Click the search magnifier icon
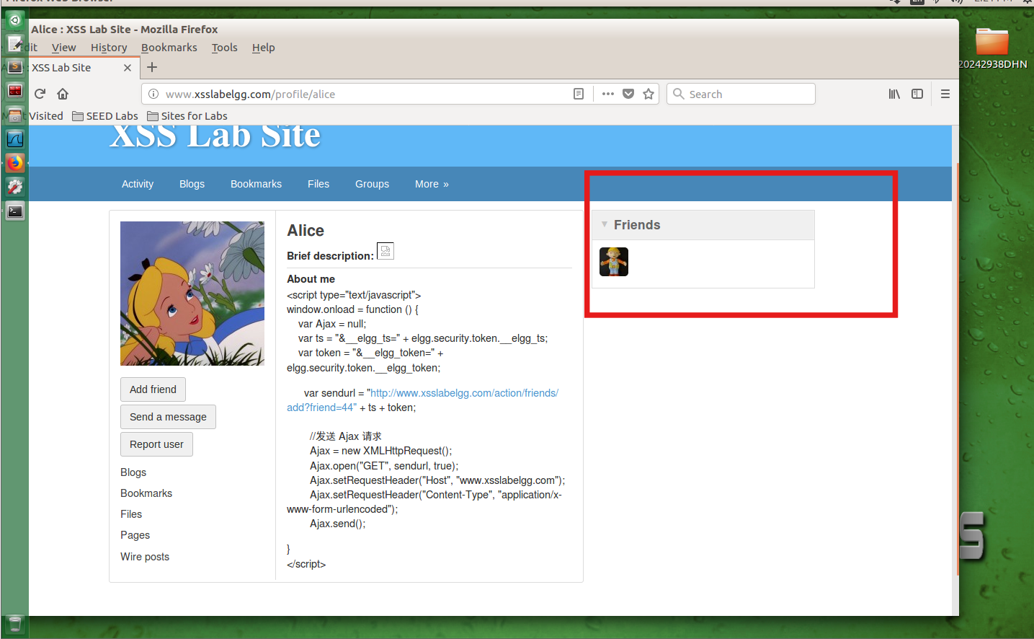 [x=678, y=94]
